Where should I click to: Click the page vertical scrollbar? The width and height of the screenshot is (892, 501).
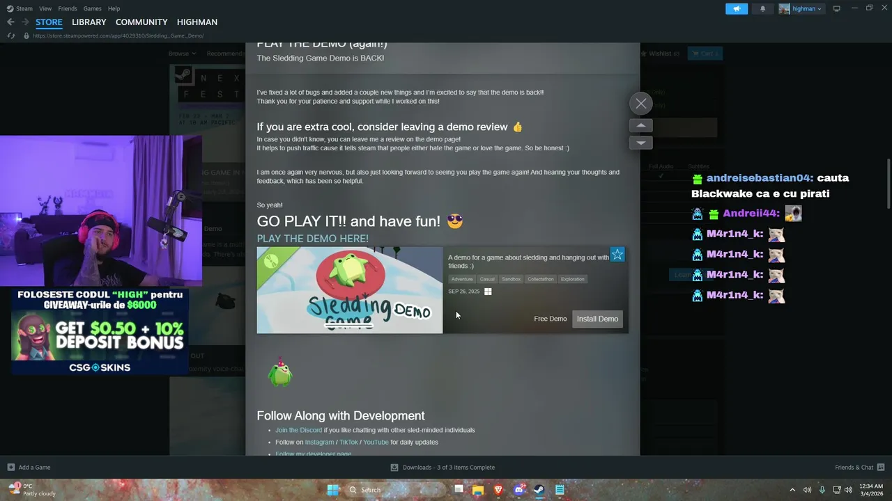(888, 184)
